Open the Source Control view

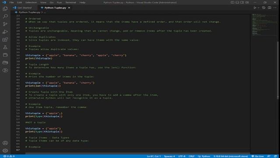pos(5,24)
